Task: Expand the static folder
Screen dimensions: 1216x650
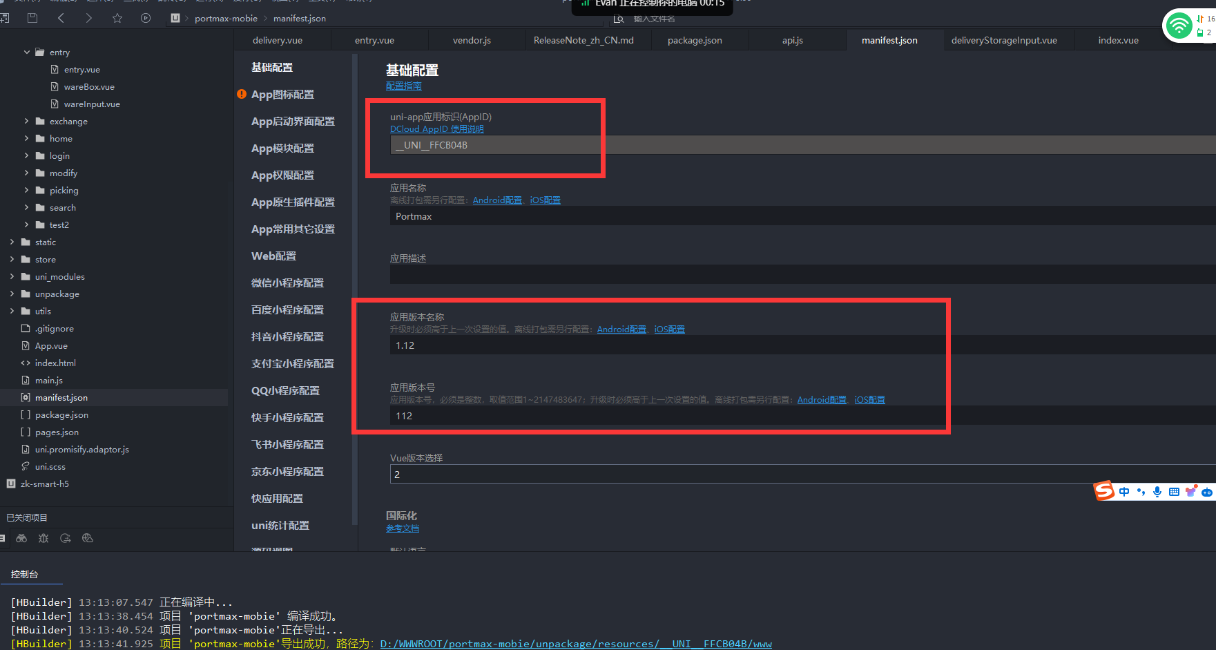Action: (12, 242)
